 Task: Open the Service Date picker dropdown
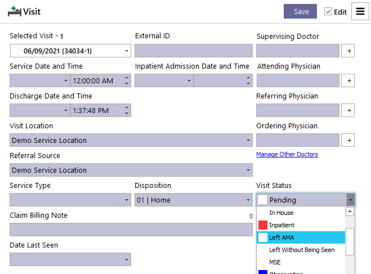tap(66, 80)
